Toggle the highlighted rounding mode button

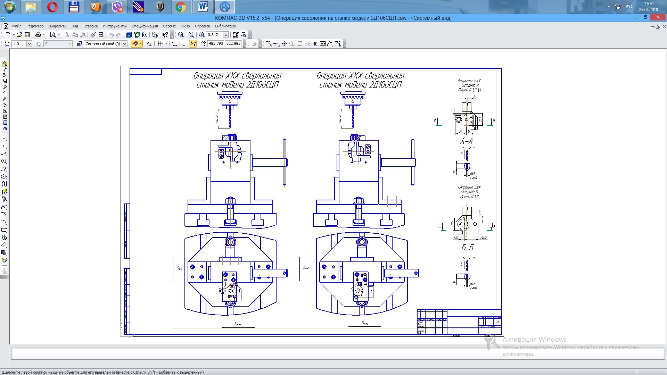pos(192,44)
